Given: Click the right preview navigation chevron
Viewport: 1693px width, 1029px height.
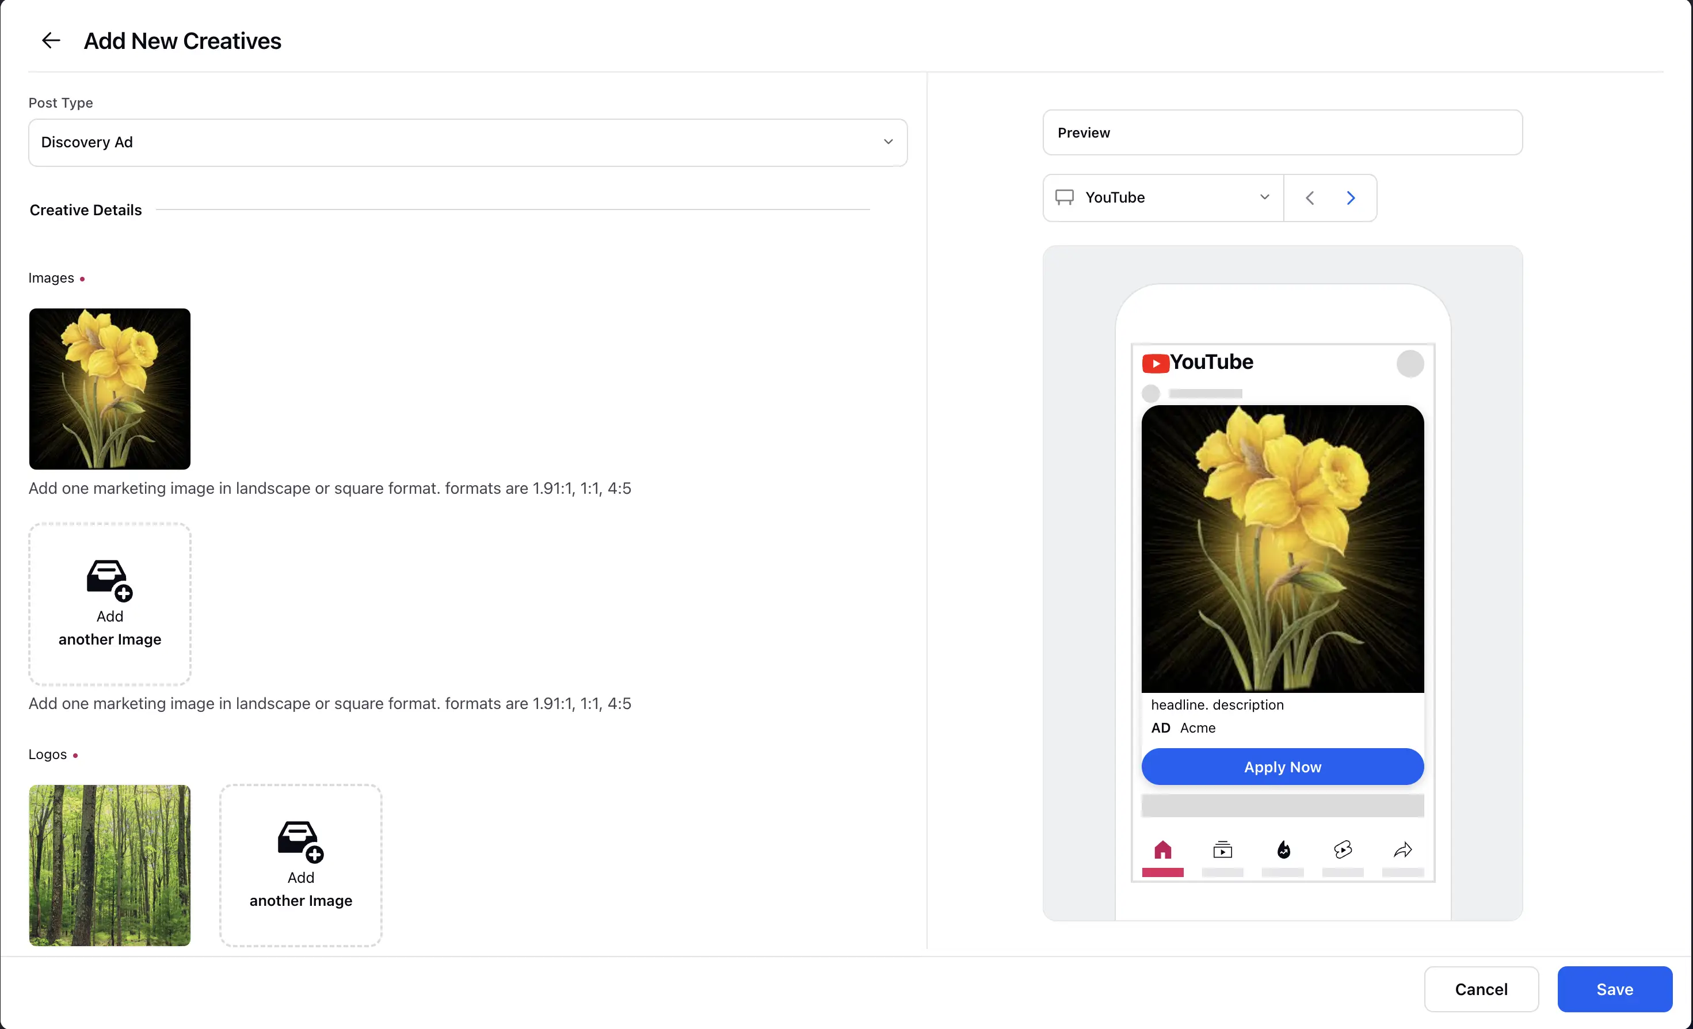Looking at the screenshot, I should tap(1351, 197).
